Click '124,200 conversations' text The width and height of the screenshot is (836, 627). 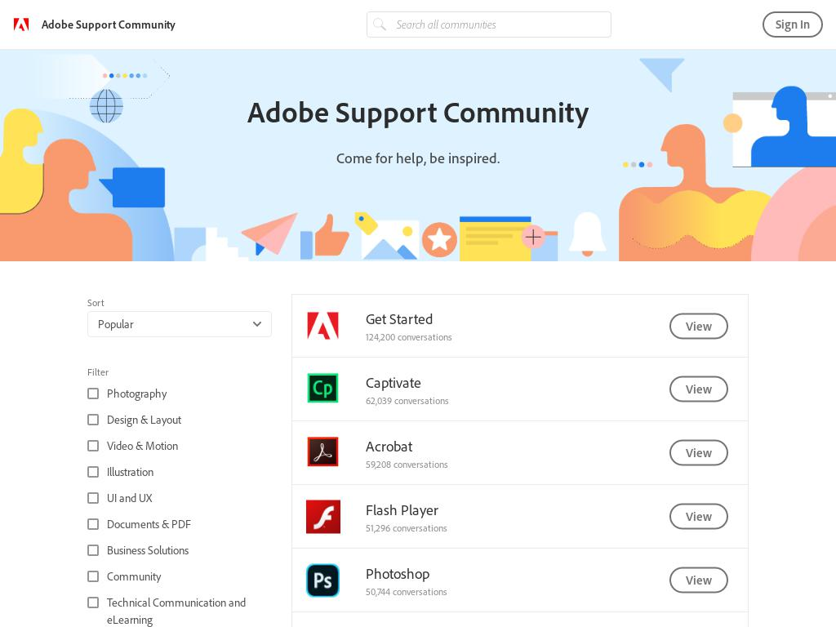click(408, 337)
